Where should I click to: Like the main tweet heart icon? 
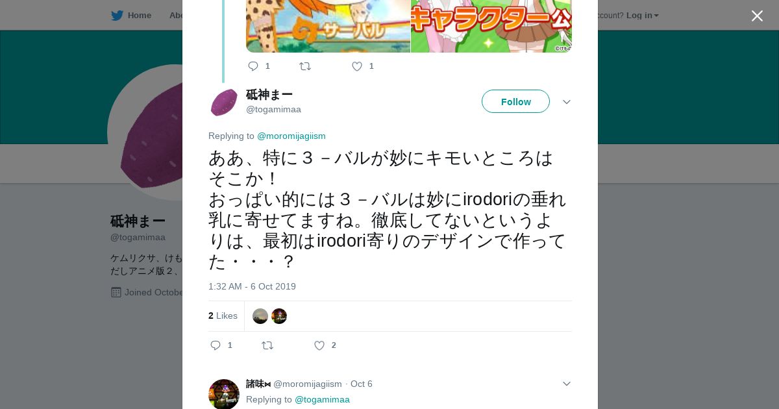pyautogui.click(x=319, y=345)
